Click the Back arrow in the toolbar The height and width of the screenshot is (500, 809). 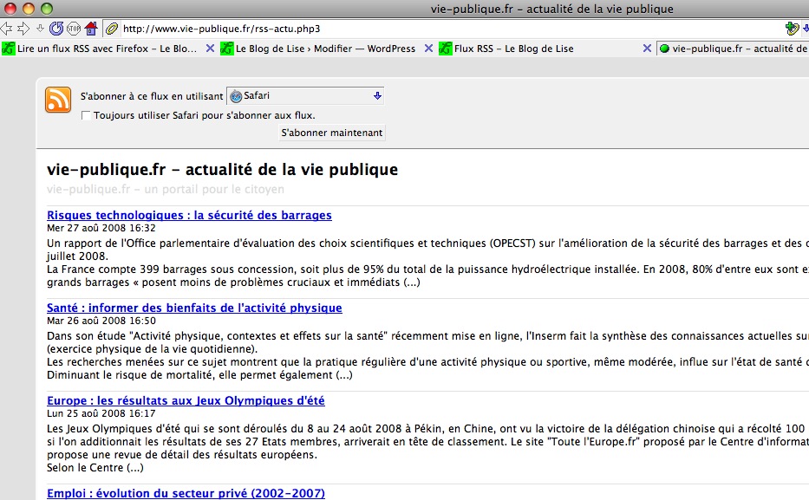[x=7, y=29]
